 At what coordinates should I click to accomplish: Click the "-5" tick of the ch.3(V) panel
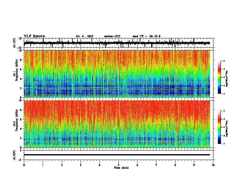tap(20, 160)
